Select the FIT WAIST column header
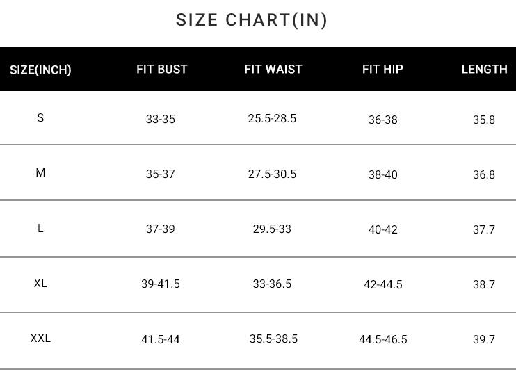Image resolution: width=516 pixels, height=383 pixels. click(x=273, y=69)
